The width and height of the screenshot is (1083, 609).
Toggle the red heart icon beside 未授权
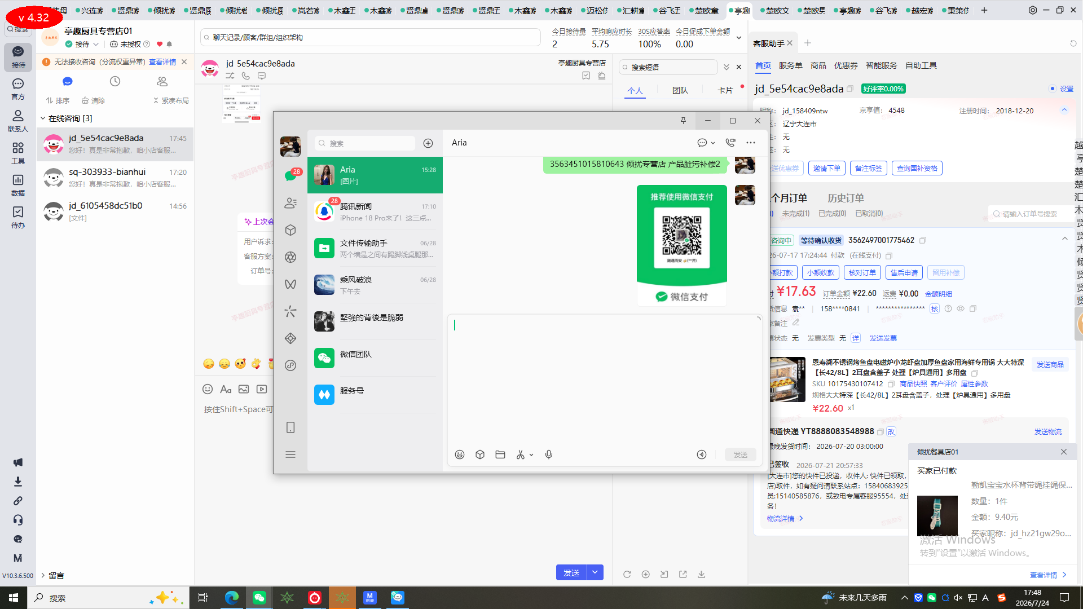tap(160, 44)
